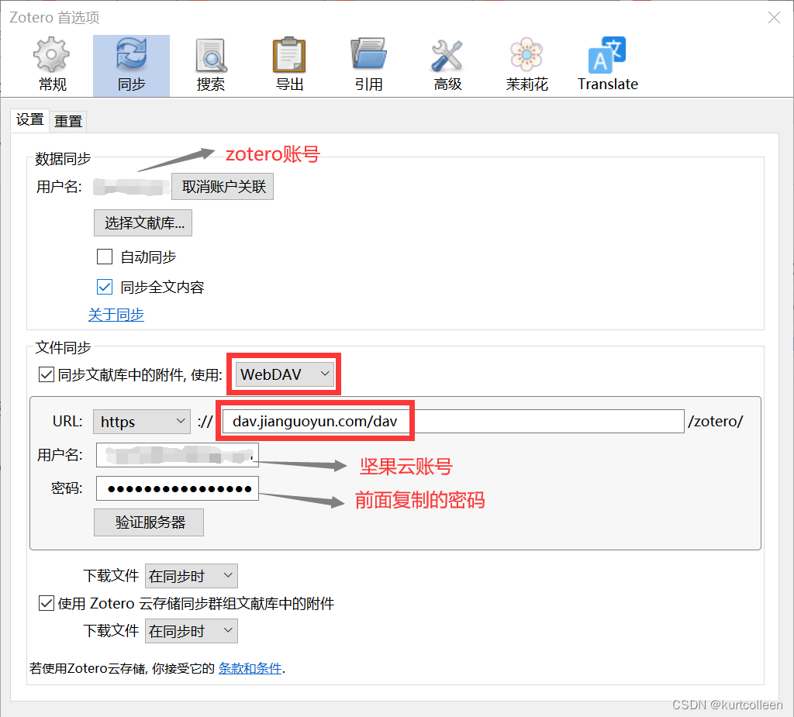
Task: Click the 验证服务器 button
Action: (x=148, y=522)
